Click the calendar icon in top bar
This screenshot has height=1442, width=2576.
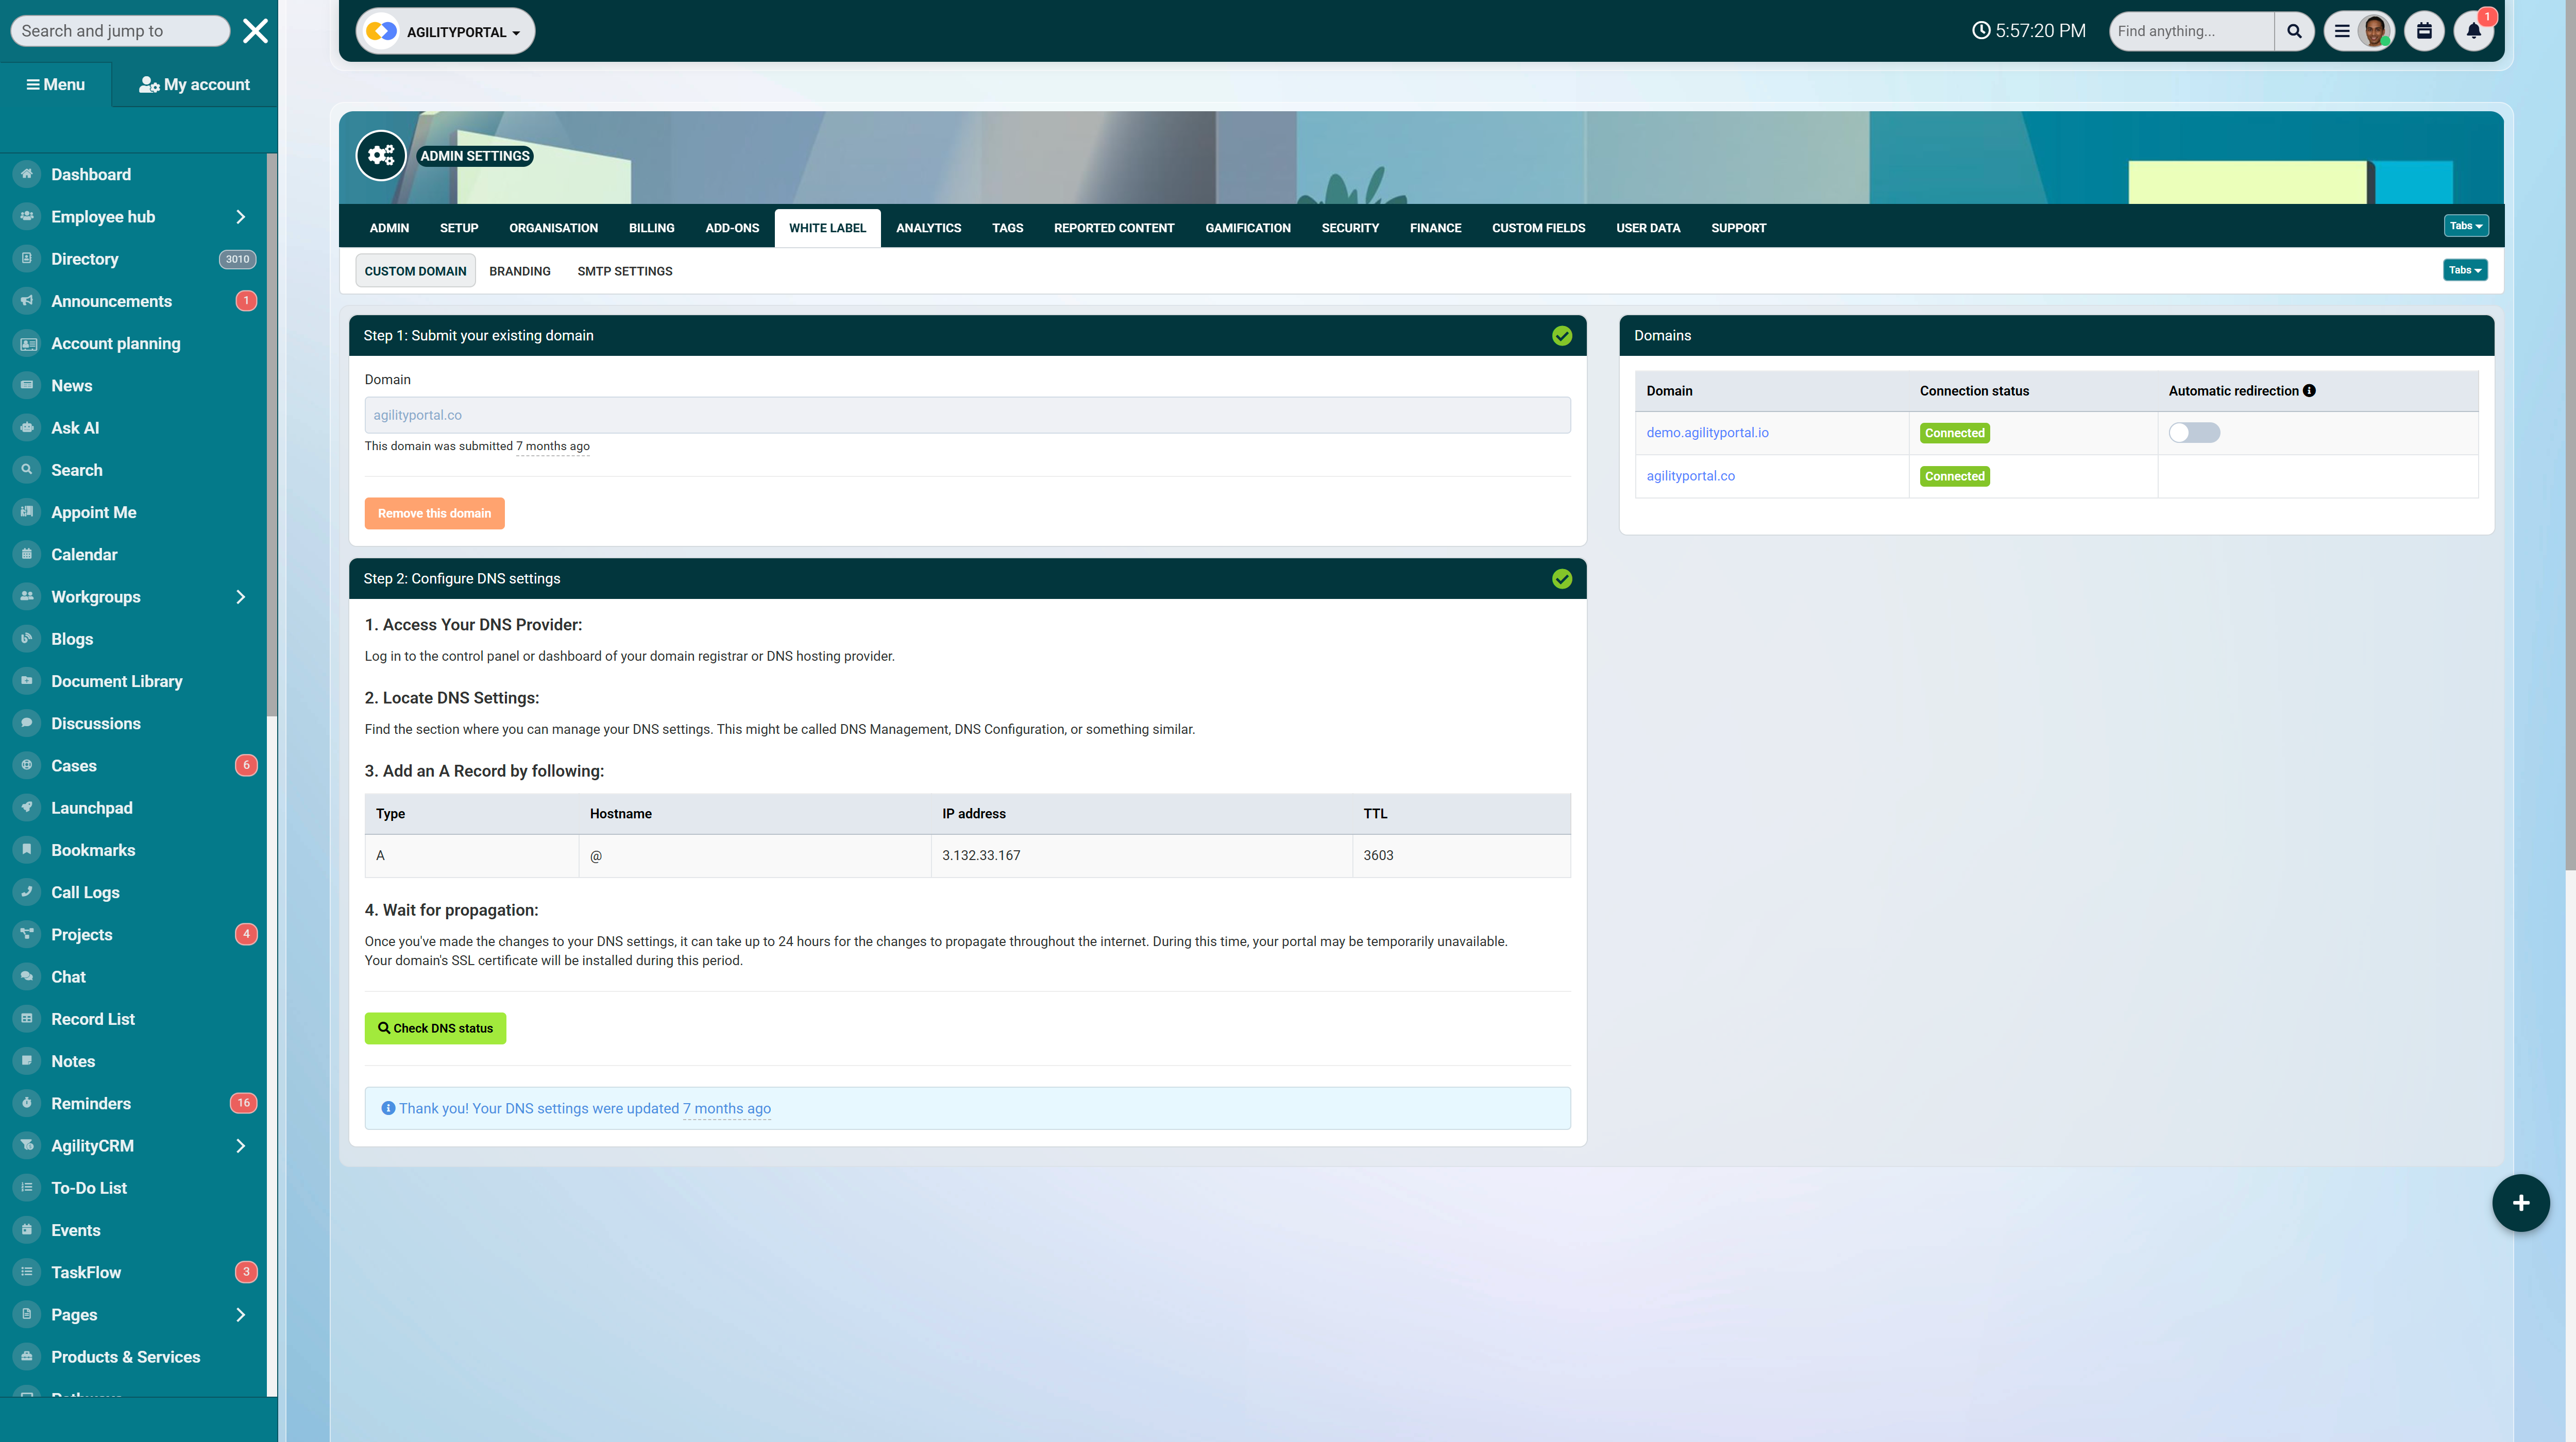[x=2424, y=31]
